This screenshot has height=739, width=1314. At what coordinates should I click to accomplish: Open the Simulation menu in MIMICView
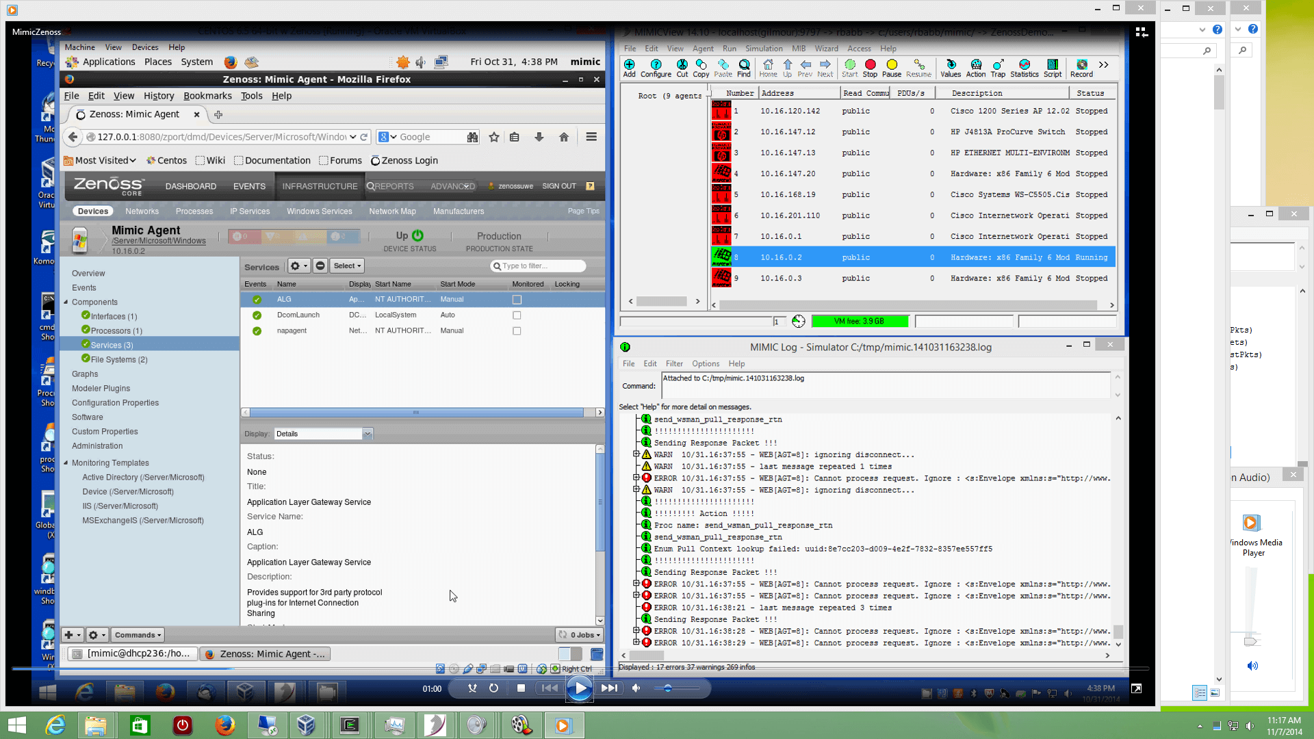[764, 49]
